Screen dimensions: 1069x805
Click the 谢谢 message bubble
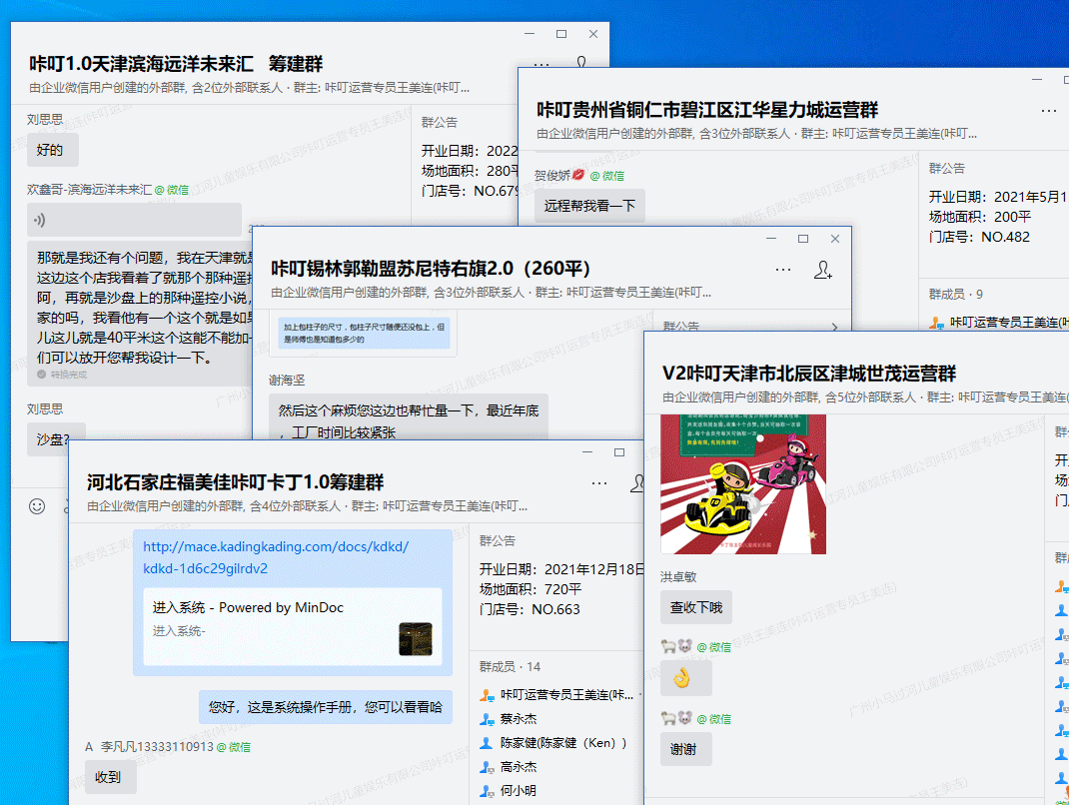(685, 749)
